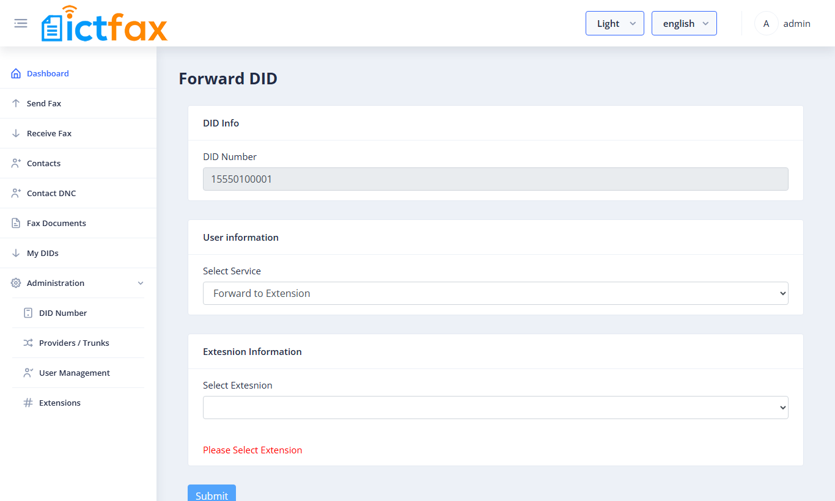This screenshot has width=835, height=501.
Task: Open Contact DNC page
Action: [x=51, y=193]
